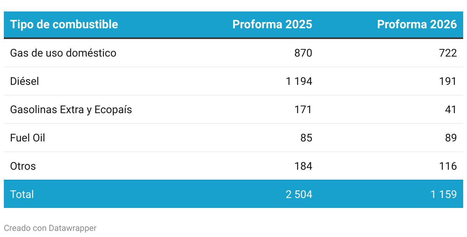Click the Gas de uso doméstico row label
The width and height of the screenshot is (467, 237).
coord(63,53)
